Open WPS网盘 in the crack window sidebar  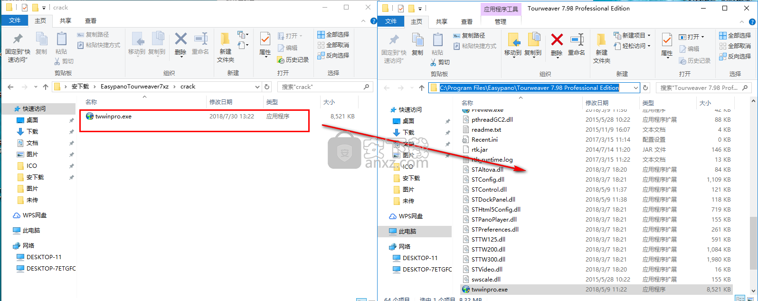pos(34,215)
